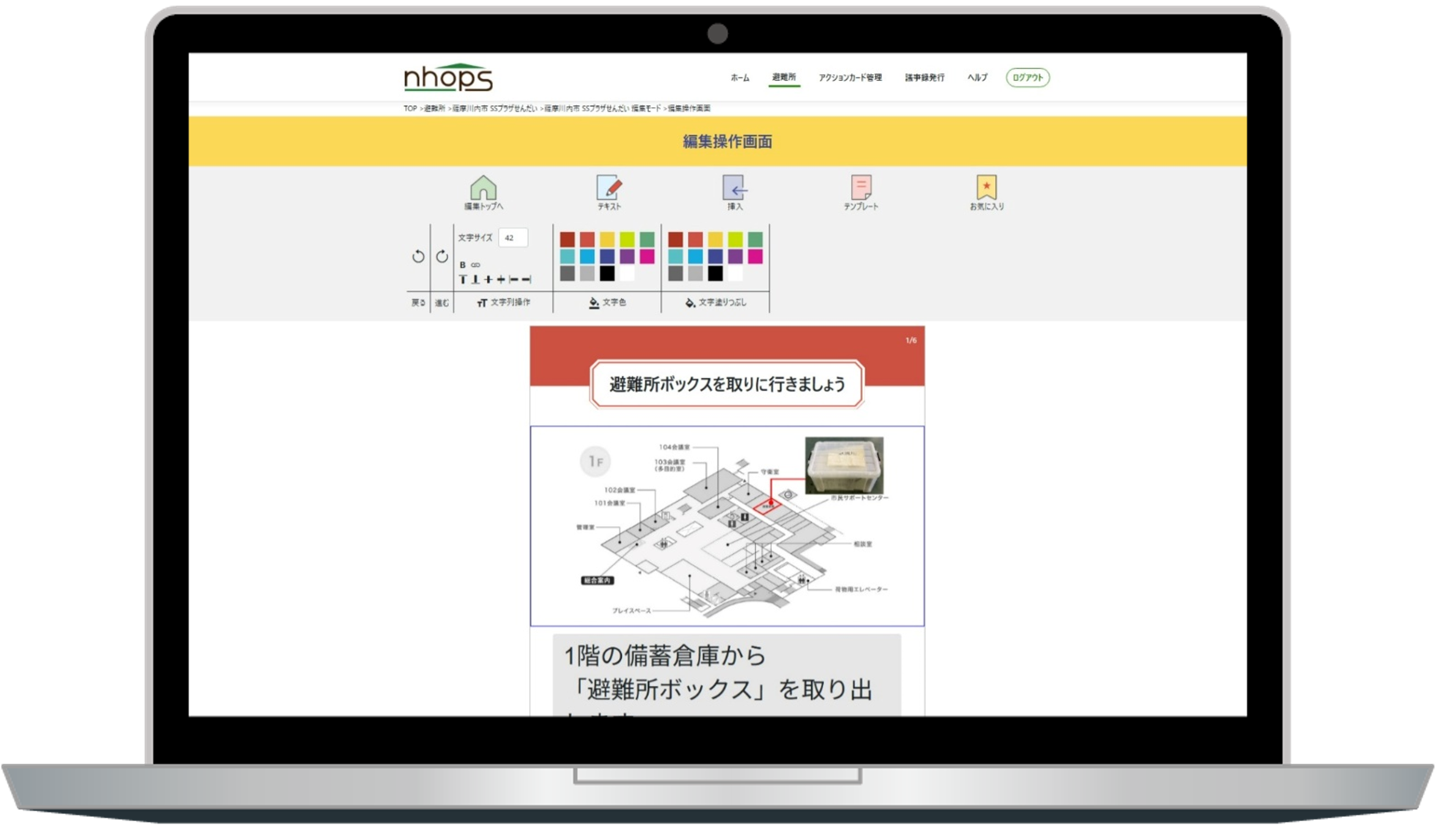Click the breadcrumb ending in 編集モード
This screenshot has width=1438, height=831.
[x=603, y=108]
